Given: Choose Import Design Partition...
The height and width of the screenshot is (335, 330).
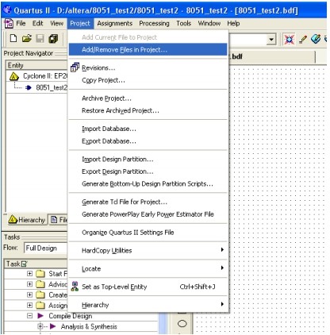Looking at the screenshot, I should [x=148, y=160].
